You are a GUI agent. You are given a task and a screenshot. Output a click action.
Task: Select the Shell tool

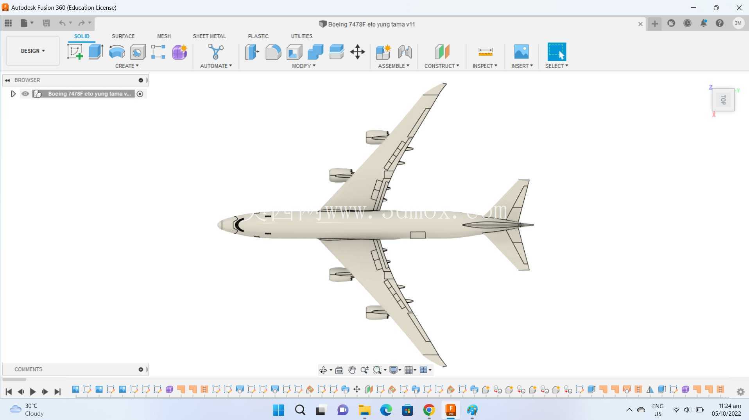[294, 52]
